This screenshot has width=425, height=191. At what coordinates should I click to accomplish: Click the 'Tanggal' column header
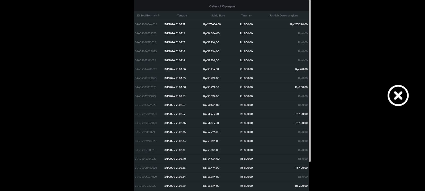pos(182,16)
